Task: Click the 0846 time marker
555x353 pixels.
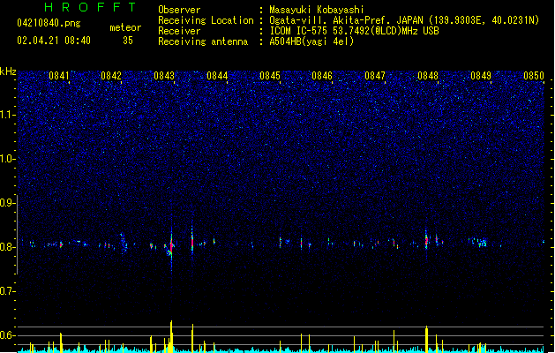Action: pos(322,76)
